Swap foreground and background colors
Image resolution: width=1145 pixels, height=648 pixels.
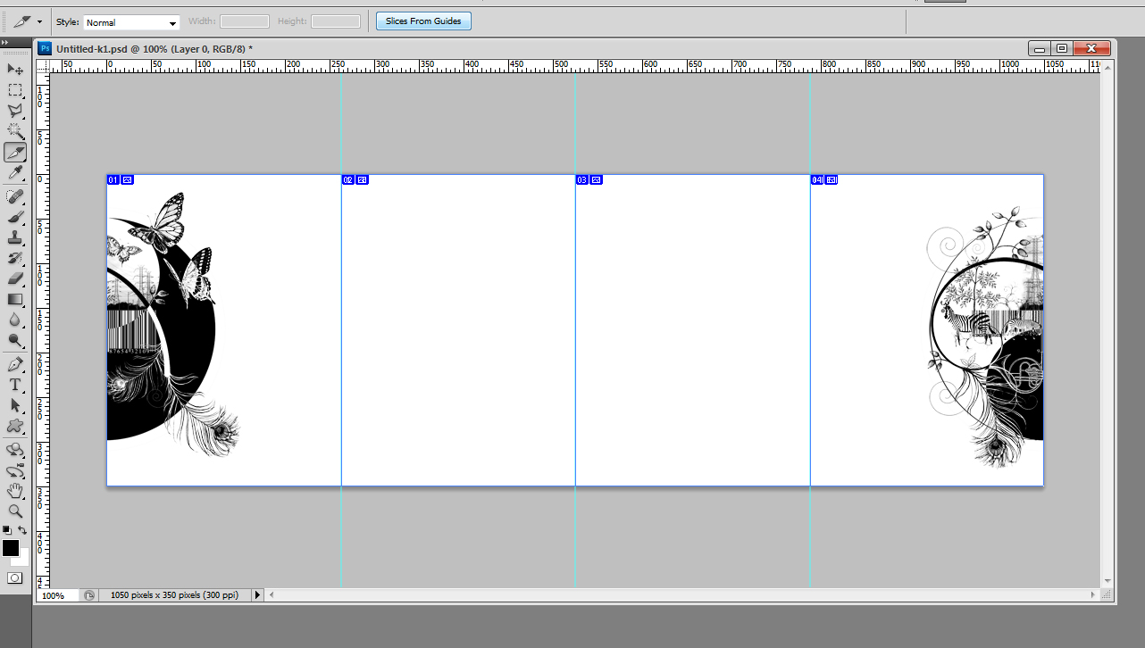[23, 530]
